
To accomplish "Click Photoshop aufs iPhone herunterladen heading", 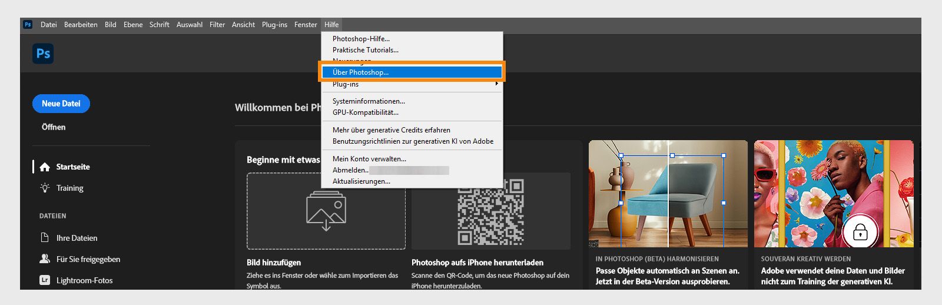I will click(x=477, y=263).
